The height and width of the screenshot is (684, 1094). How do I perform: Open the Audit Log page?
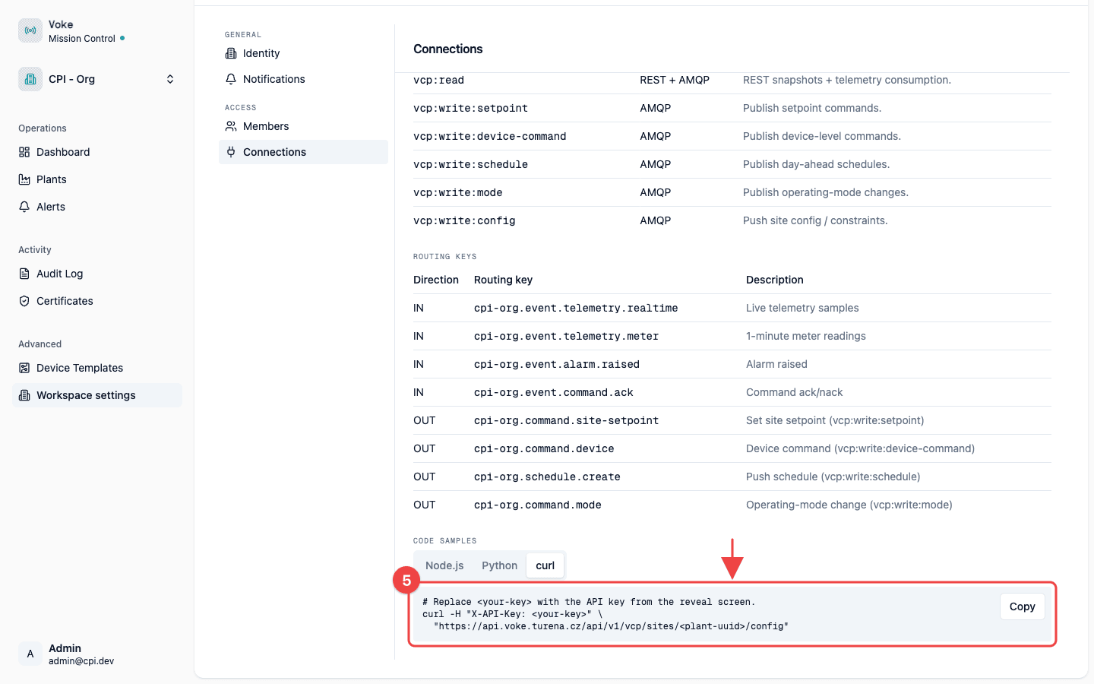(97, 274)
